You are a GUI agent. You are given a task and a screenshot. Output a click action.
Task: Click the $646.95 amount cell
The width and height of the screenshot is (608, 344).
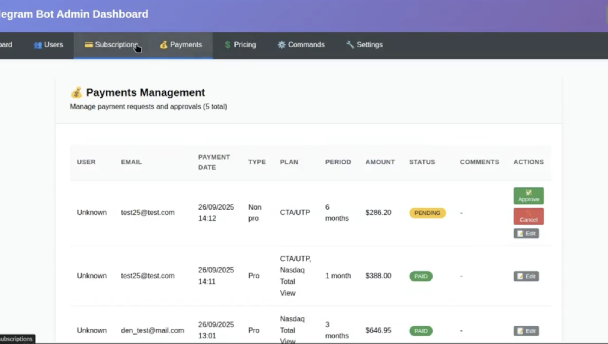click(x=378, y=330)
